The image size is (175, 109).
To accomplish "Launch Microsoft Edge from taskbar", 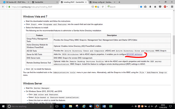I will click(x=64, y=106).
